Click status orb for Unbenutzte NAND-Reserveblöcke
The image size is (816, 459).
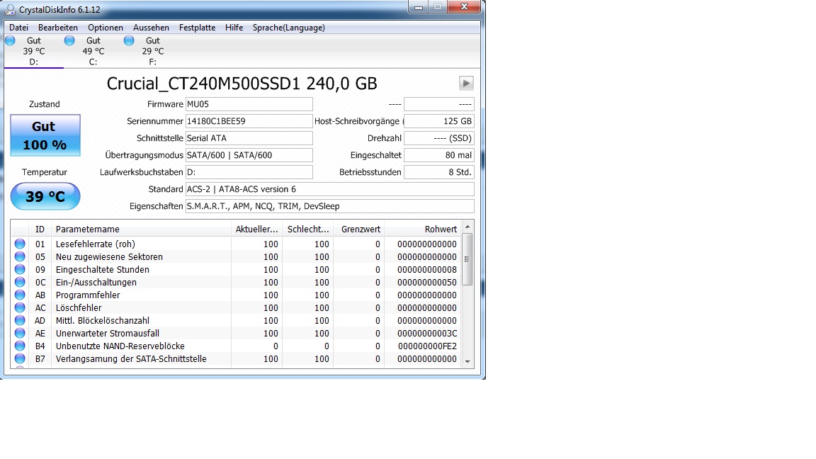tap(20, 346)
